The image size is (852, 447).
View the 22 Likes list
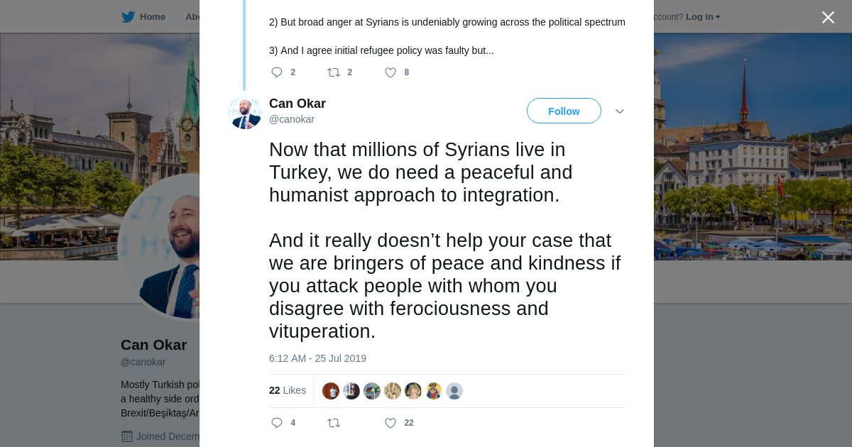click(288, 390)
